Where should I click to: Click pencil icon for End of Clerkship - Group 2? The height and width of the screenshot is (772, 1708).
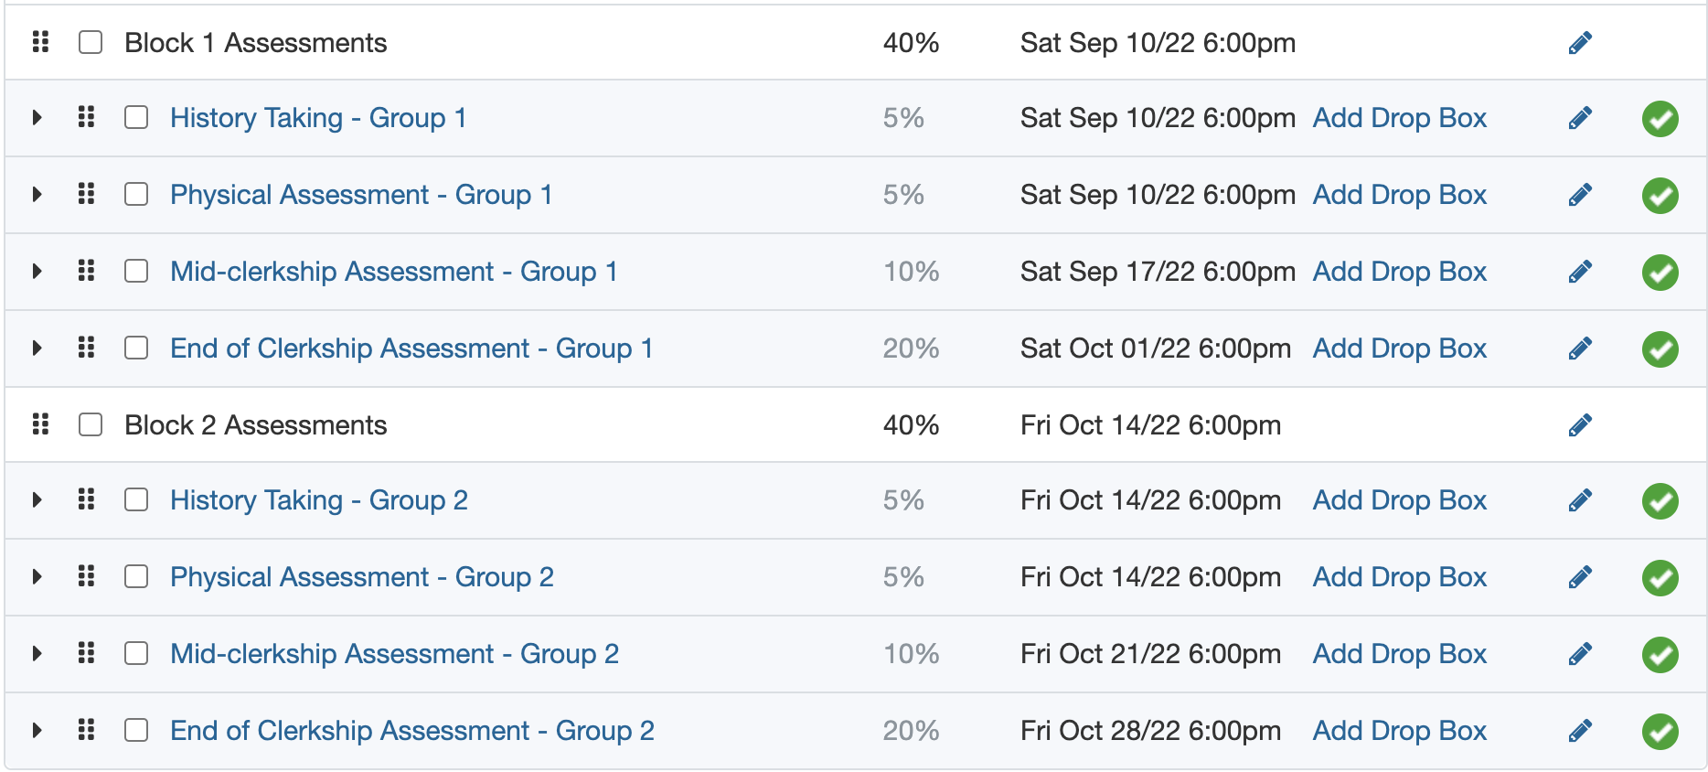pyautogui.click(x=1580, y=731)
